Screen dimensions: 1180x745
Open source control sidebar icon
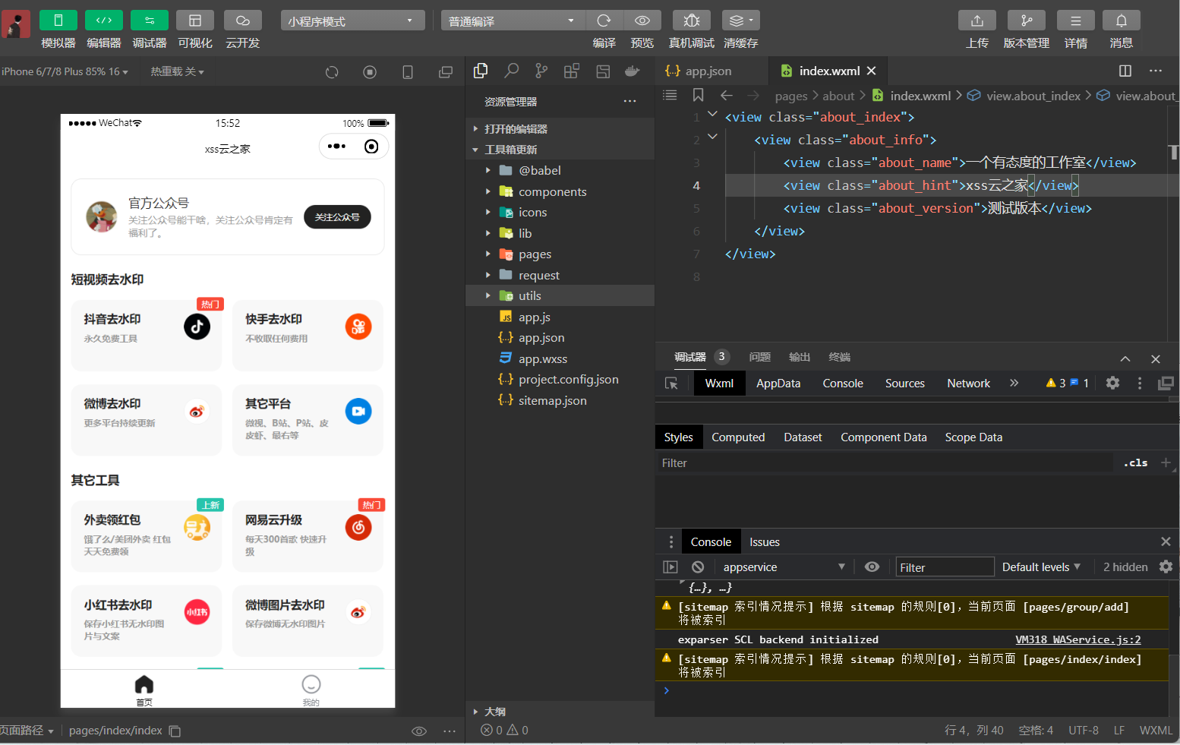point(541,71)
